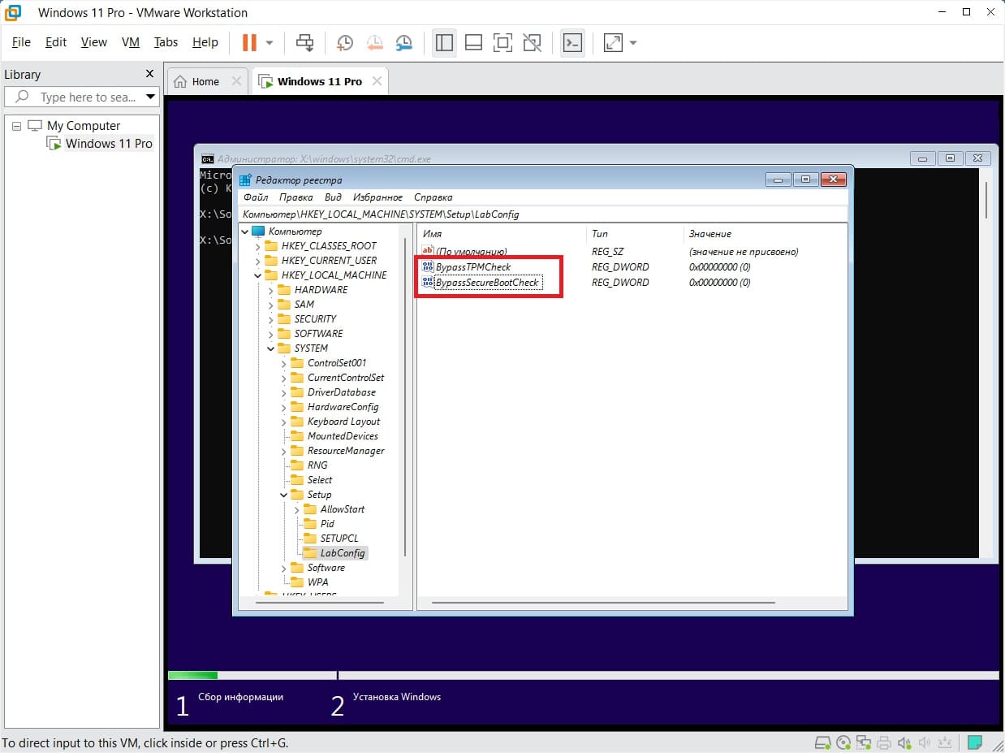1005x753 pixels.
Task: Open Правка menu in registry editor
Action: coord(295,197)
